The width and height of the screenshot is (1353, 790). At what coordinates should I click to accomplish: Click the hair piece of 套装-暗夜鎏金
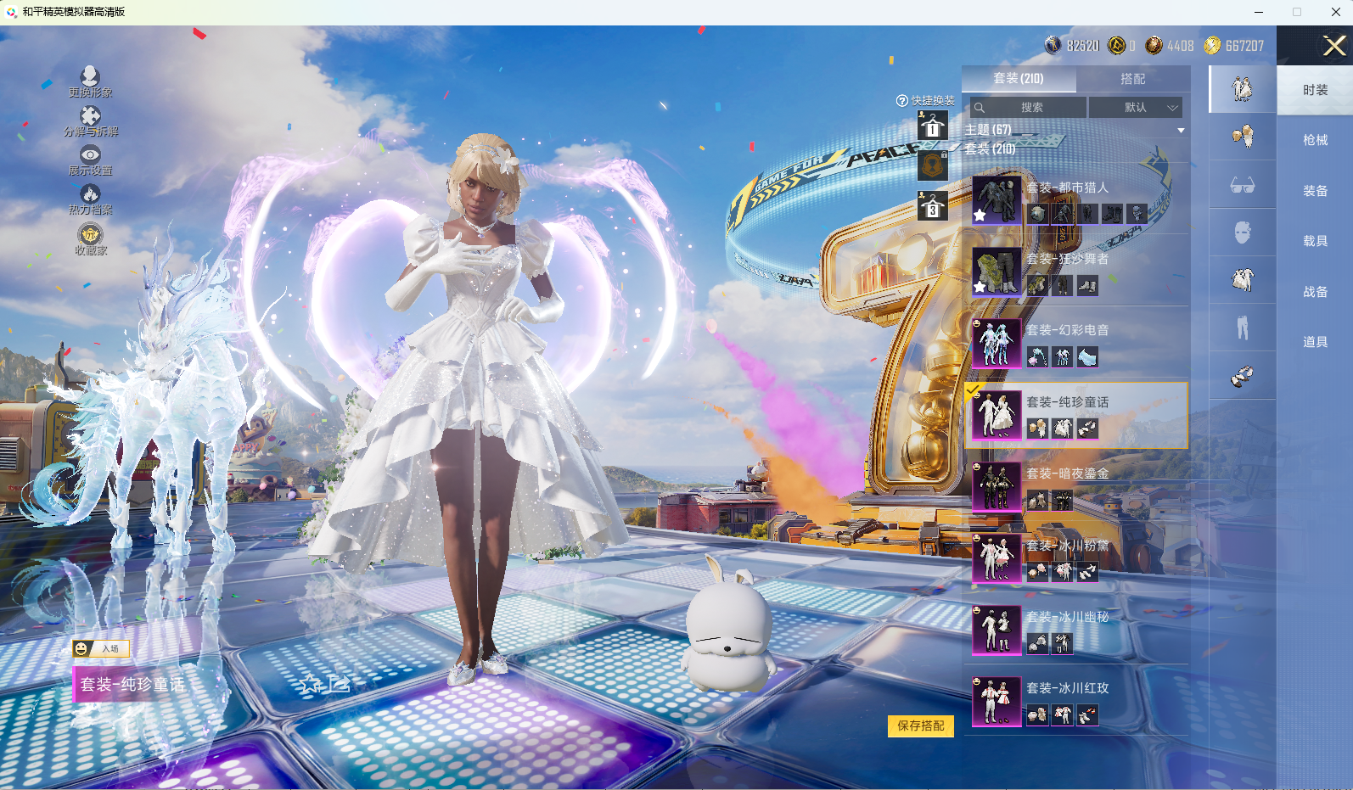coord(1037,501)
